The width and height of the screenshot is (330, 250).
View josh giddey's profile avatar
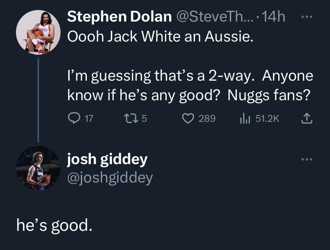(x=38, y=168)
